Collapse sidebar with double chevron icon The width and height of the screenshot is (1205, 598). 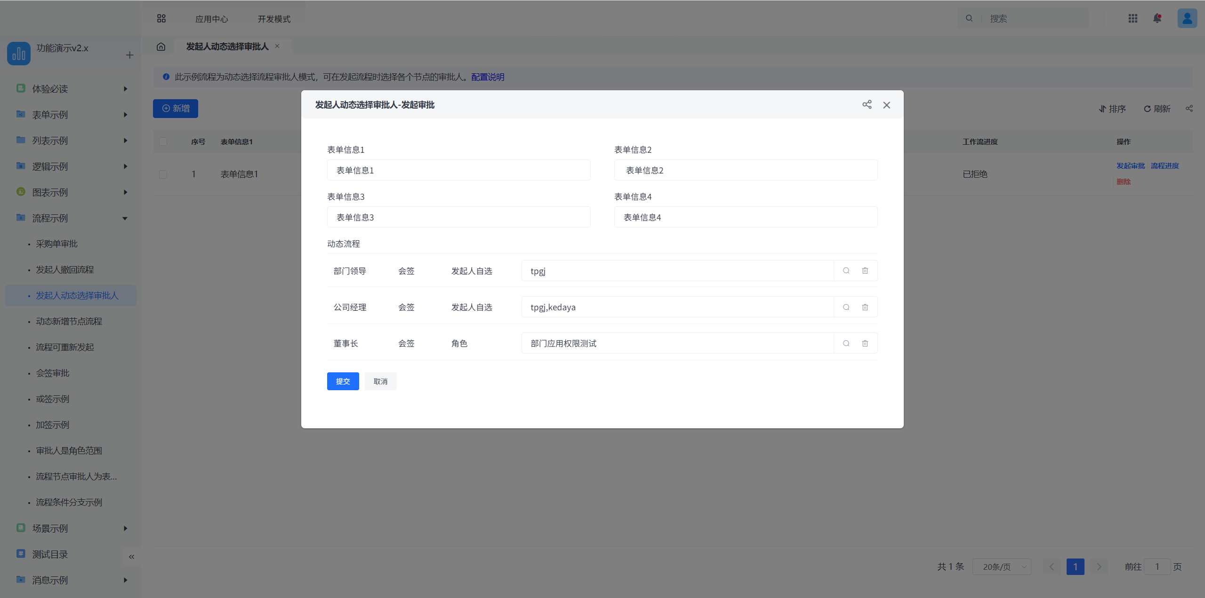point(131,557)
